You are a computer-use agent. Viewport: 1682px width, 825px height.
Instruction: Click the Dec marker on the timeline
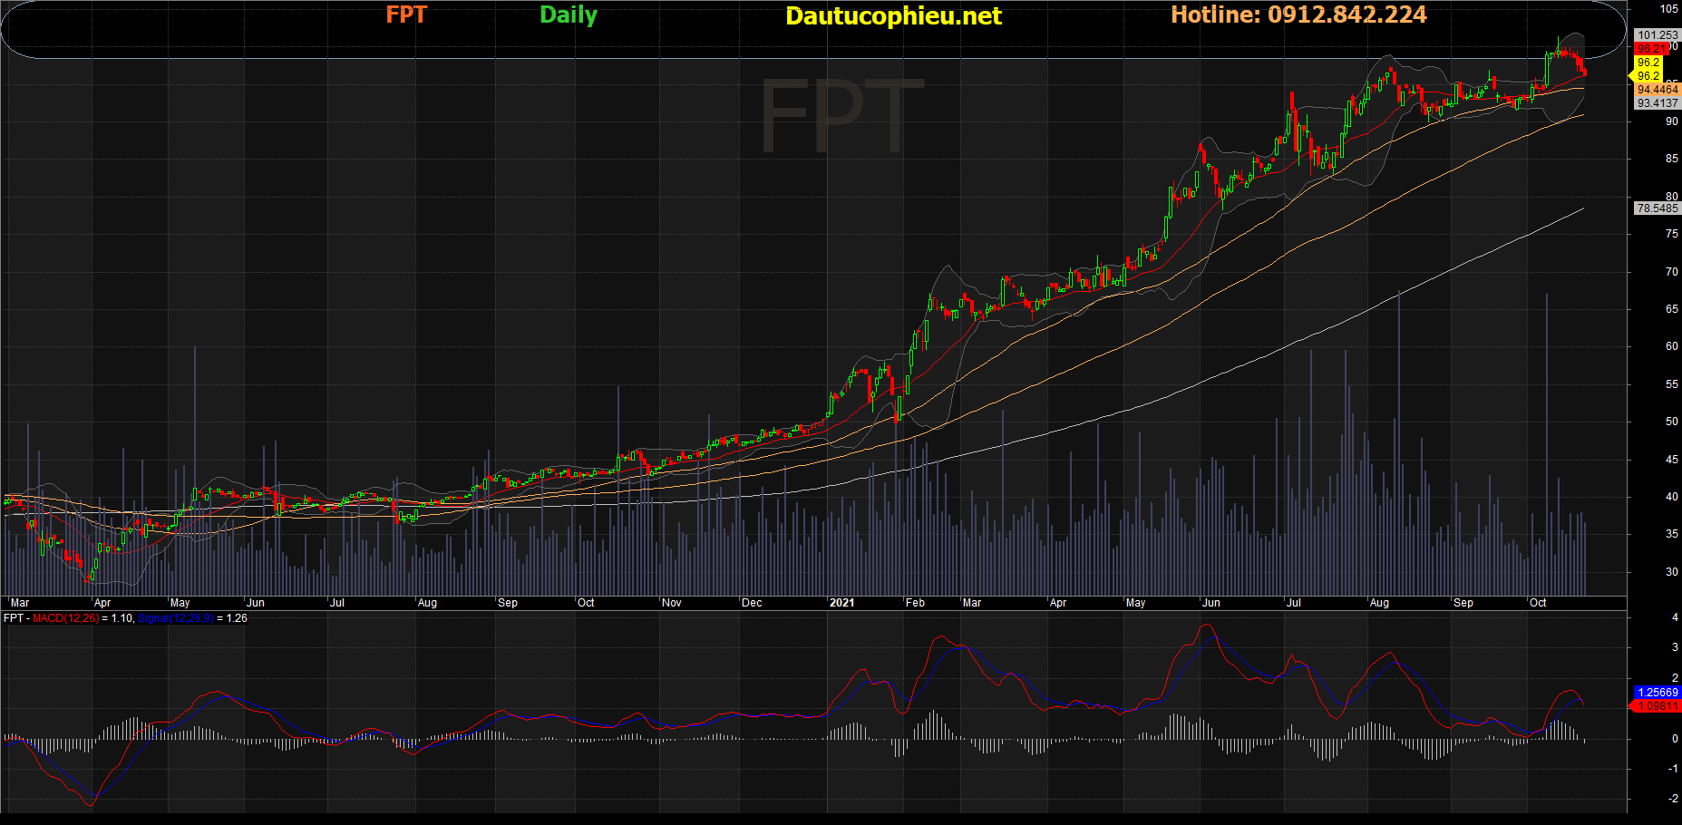click(x=752, y=603)
